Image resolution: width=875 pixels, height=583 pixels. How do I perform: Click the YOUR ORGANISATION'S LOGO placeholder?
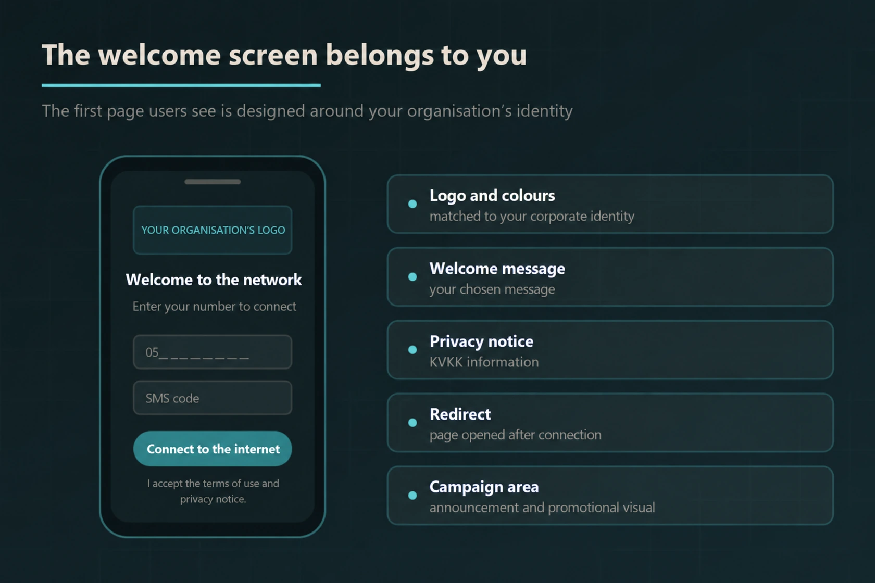213,230
